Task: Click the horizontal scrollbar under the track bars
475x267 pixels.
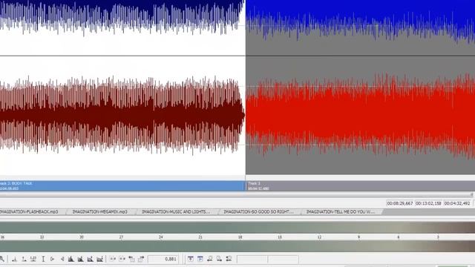Action: 236,195
